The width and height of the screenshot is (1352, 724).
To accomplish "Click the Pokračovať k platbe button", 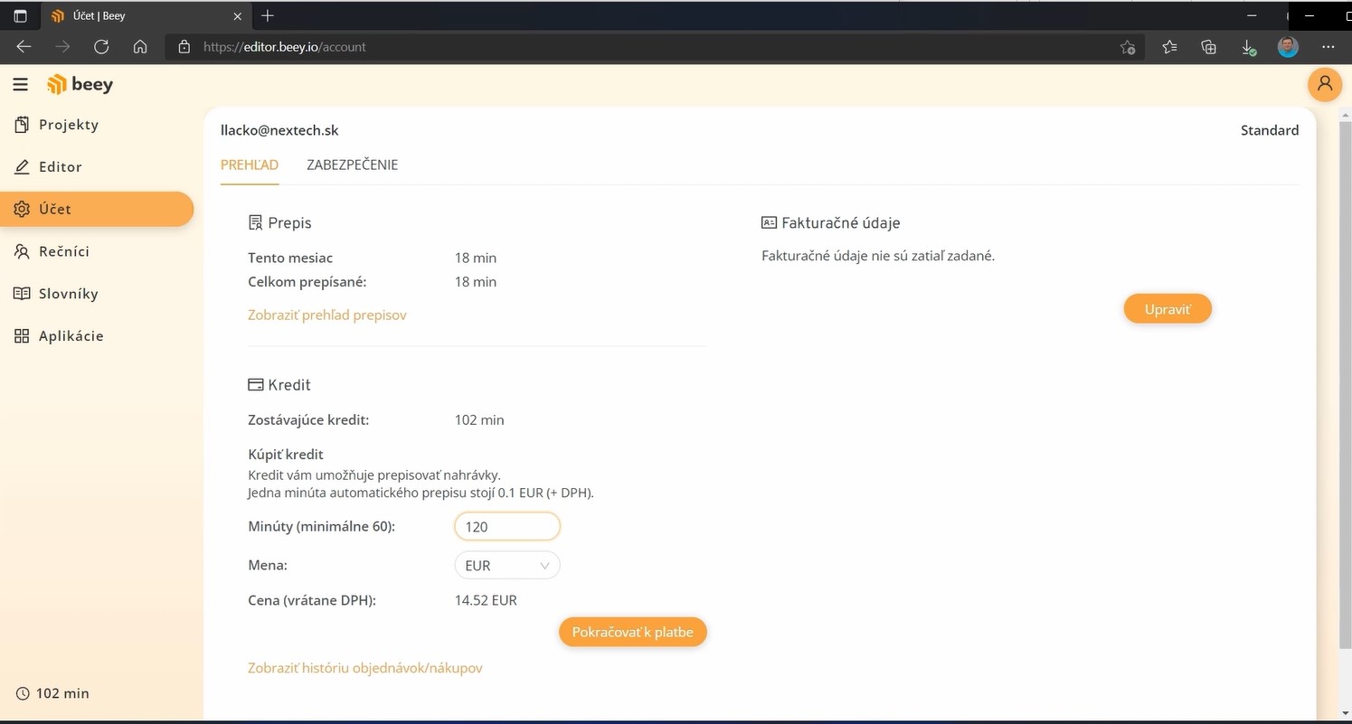I will tap(632, 633).
